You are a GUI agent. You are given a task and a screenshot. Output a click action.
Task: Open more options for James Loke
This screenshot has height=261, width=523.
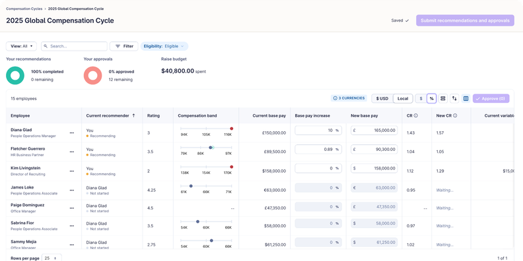(72, 190)
